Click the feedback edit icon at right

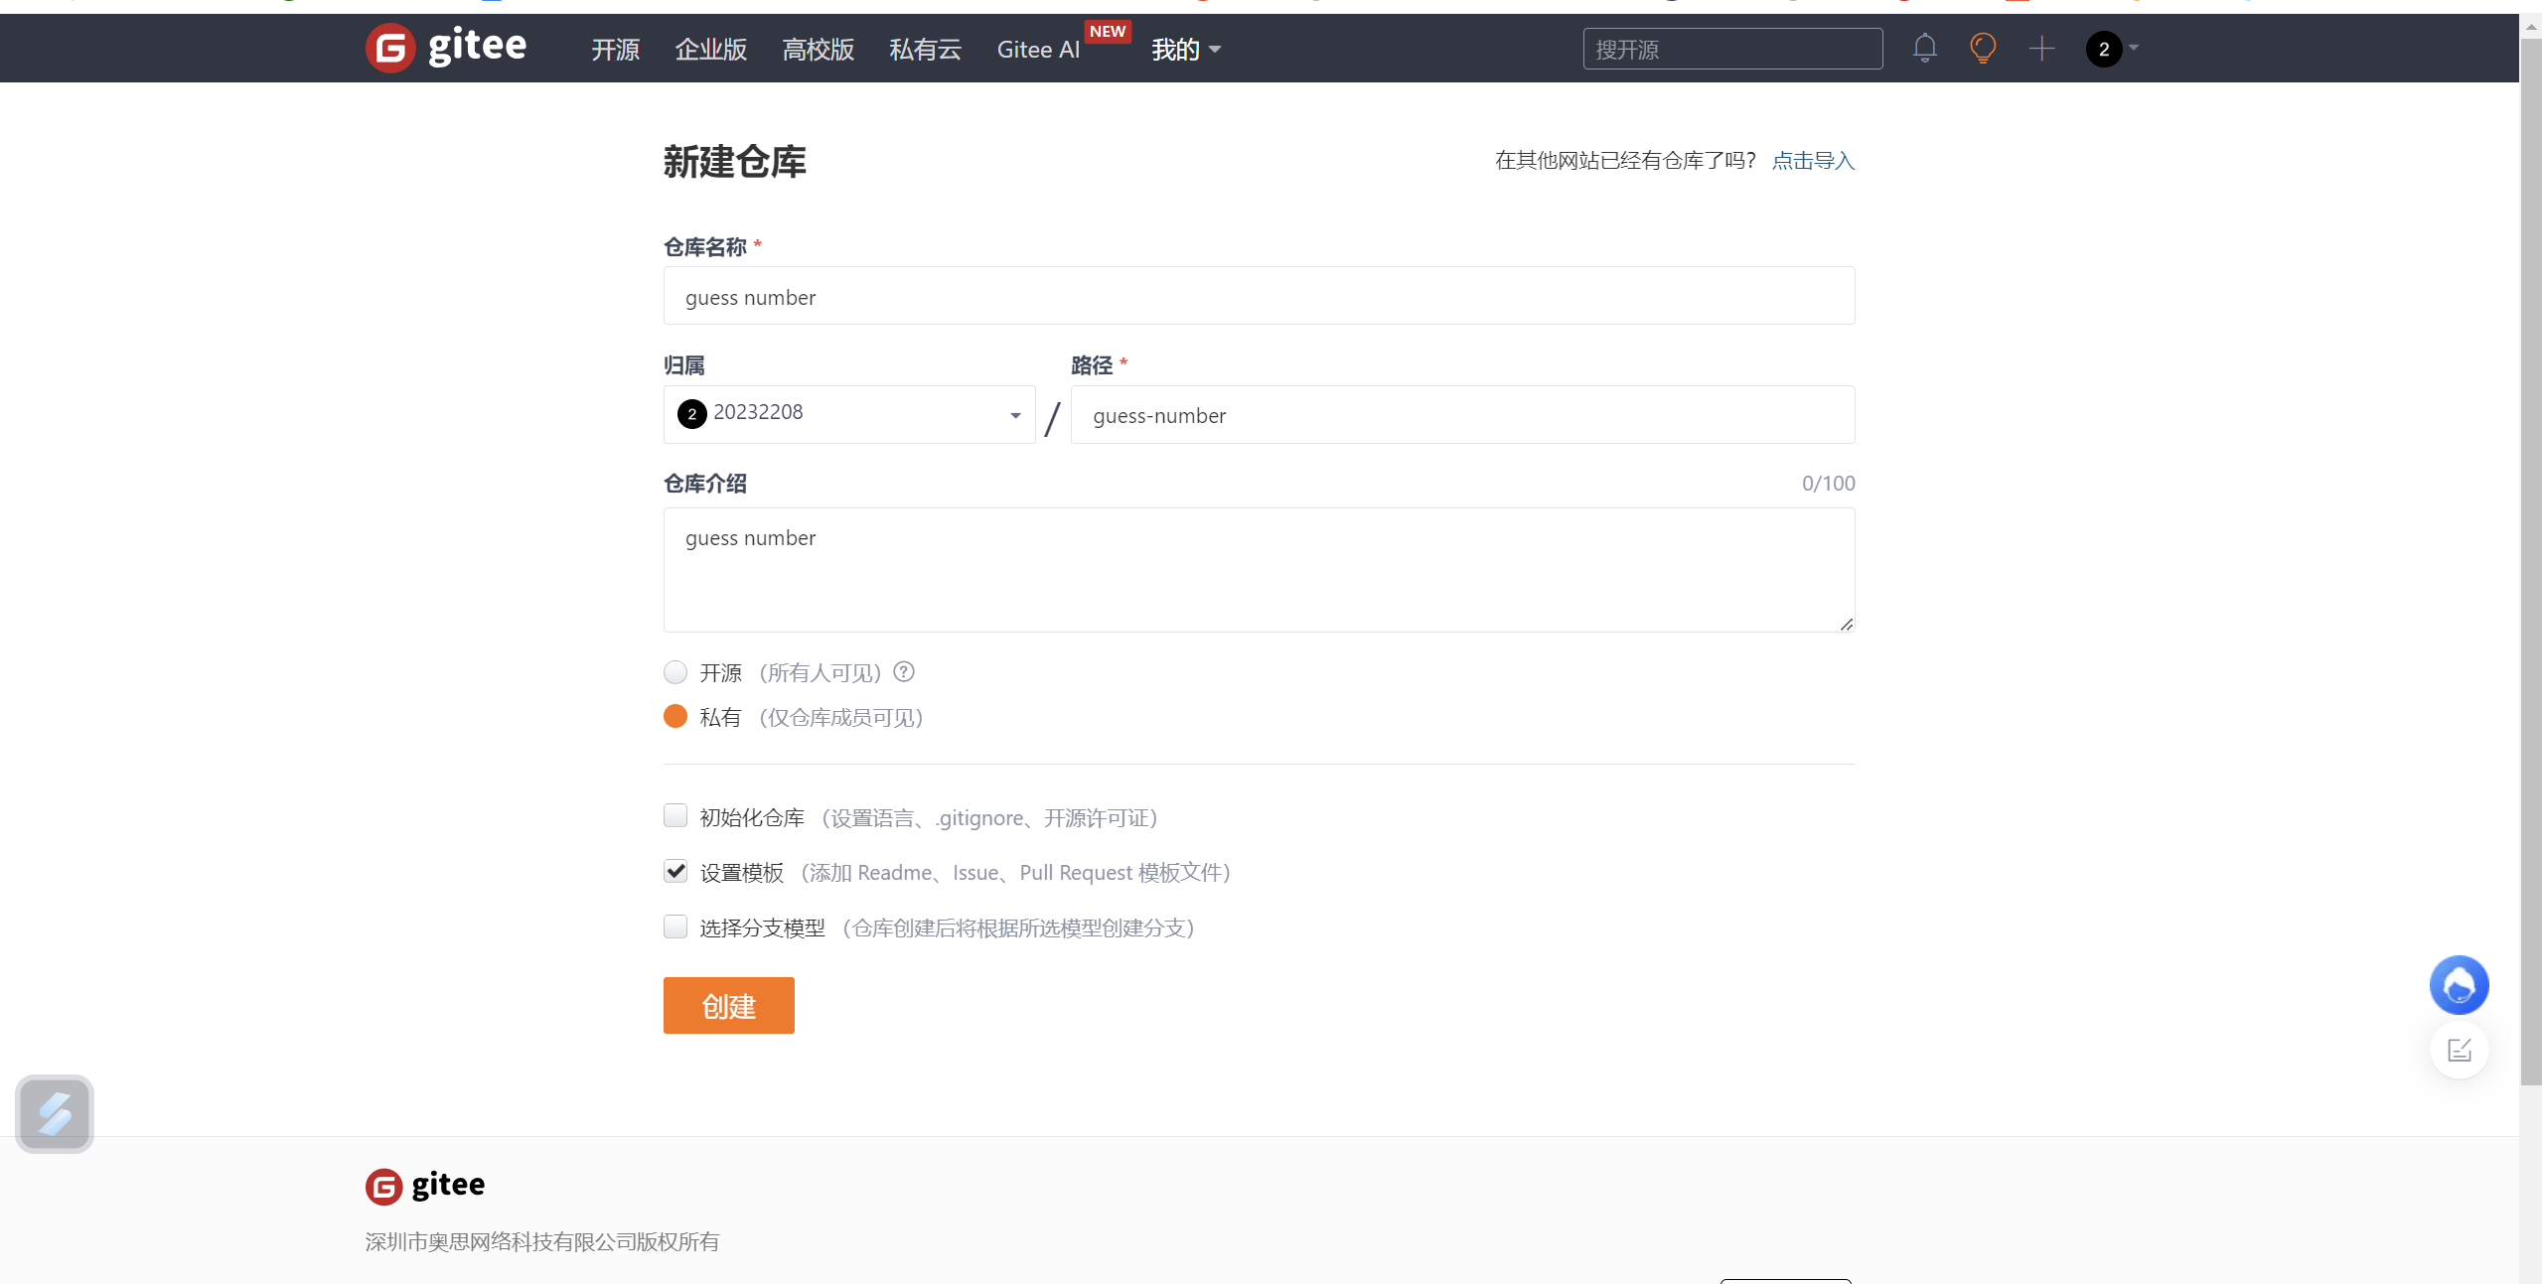coord(2459,1050)
